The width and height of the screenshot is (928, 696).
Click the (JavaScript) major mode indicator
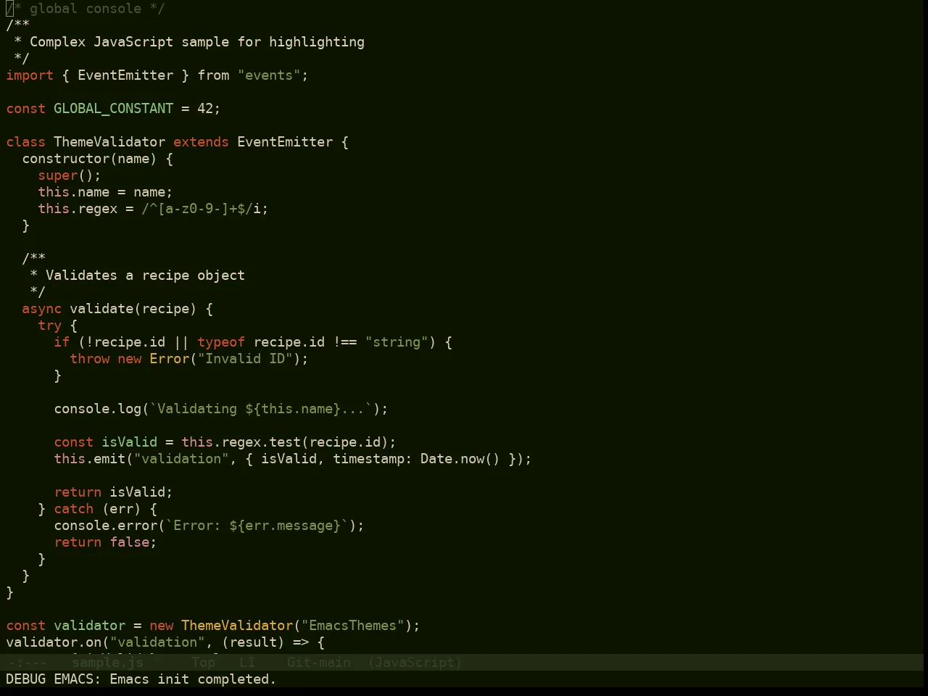[414, 662]
